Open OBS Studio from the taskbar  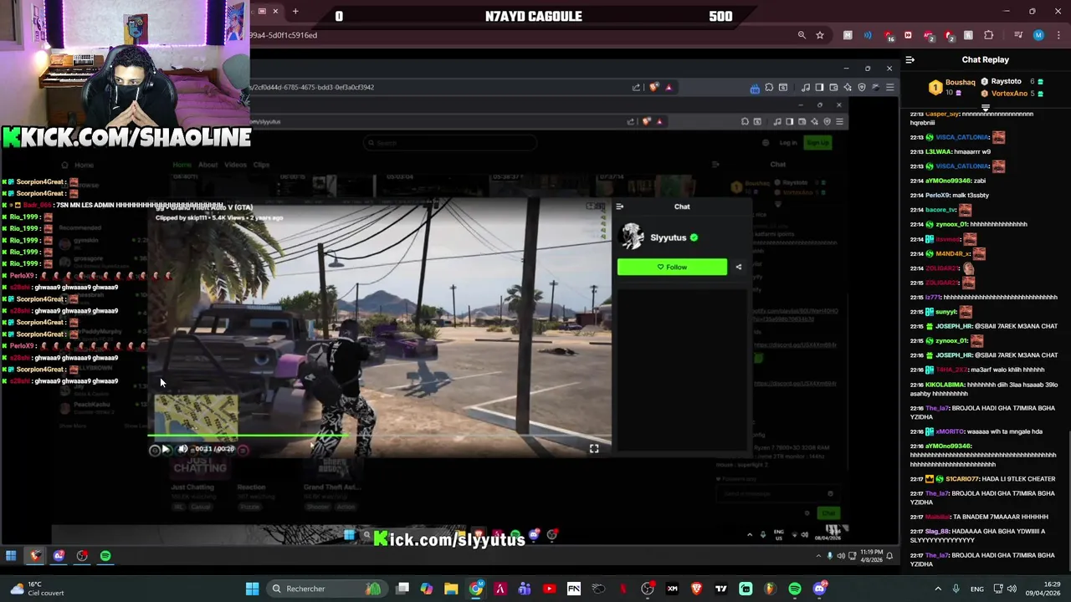pyautogui.click(x=648, y=589)
